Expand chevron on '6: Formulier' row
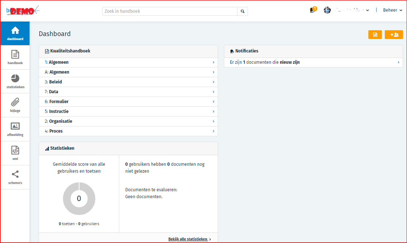The height and width of the screenshot is (243, 407). [213, 102]
